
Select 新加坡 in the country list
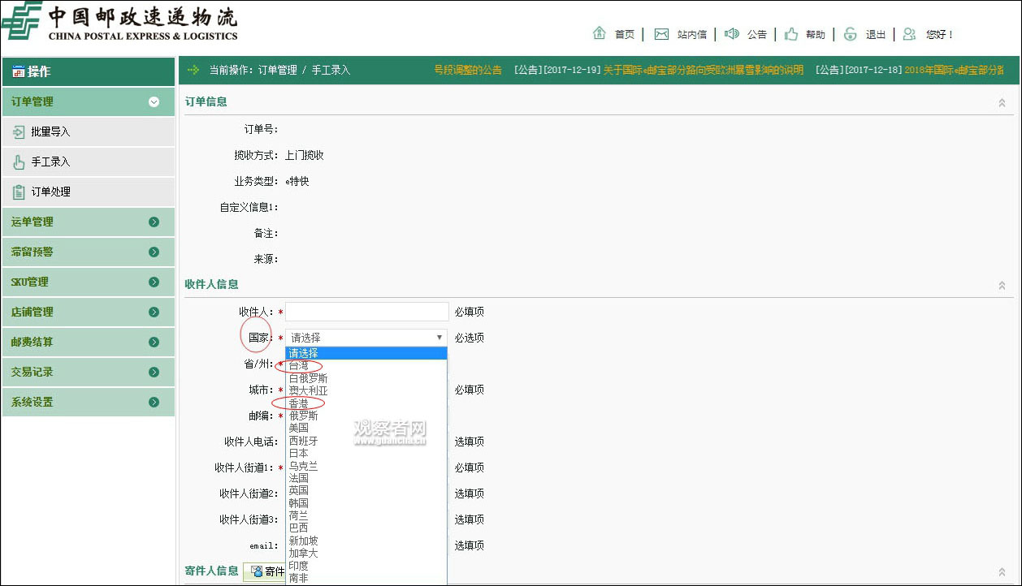pos(366,541)
